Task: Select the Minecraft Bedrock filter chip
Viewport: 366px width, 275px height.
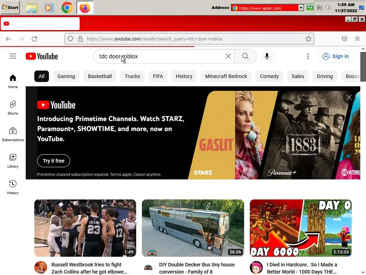Action: pos(226,76)
